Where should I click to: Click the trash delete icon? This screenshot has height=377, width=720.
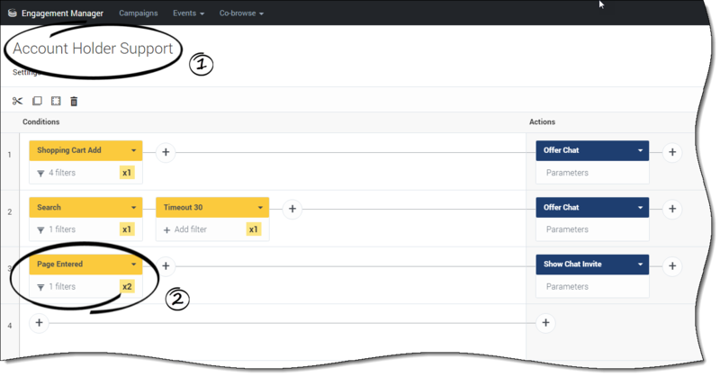point(75,102)
